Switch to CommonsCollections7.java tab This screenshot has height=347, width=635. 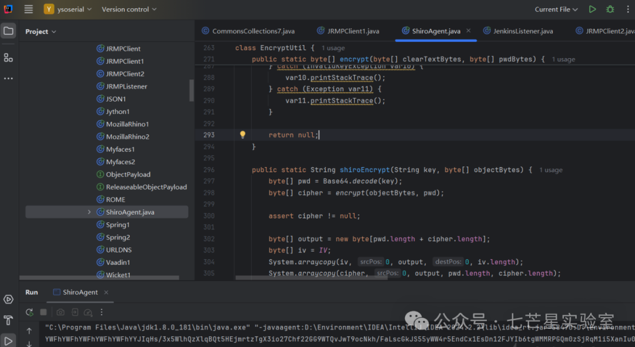(249, 31)
